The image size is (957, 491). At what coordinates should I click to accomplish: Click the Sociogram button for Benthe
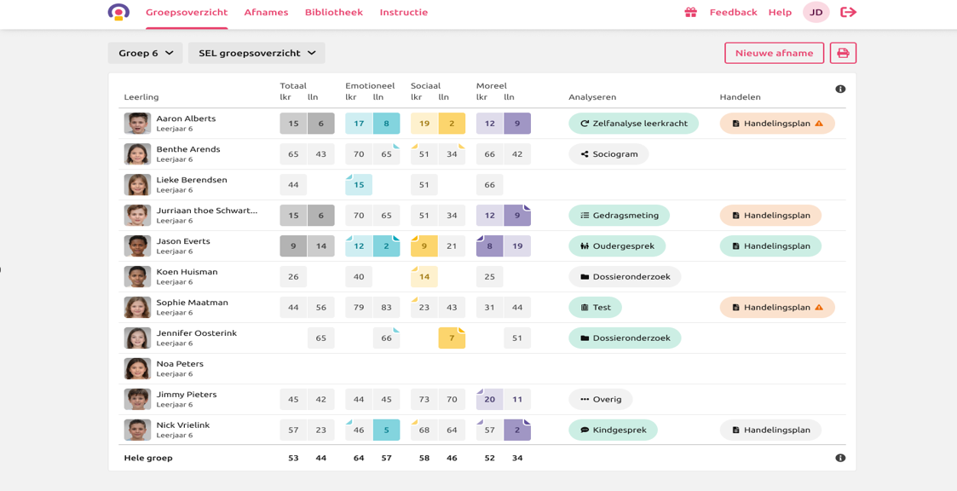[608, 154]
